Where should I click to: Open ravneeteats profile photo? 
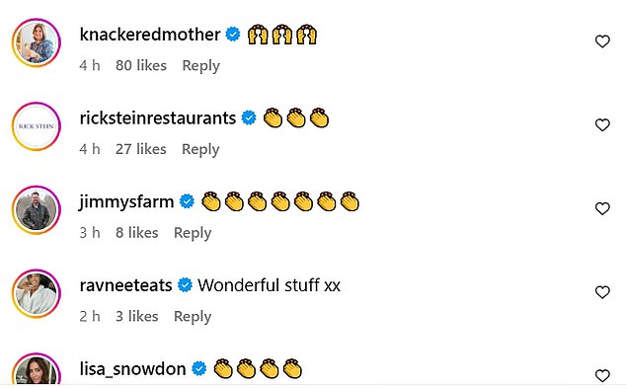coord(37,293)
